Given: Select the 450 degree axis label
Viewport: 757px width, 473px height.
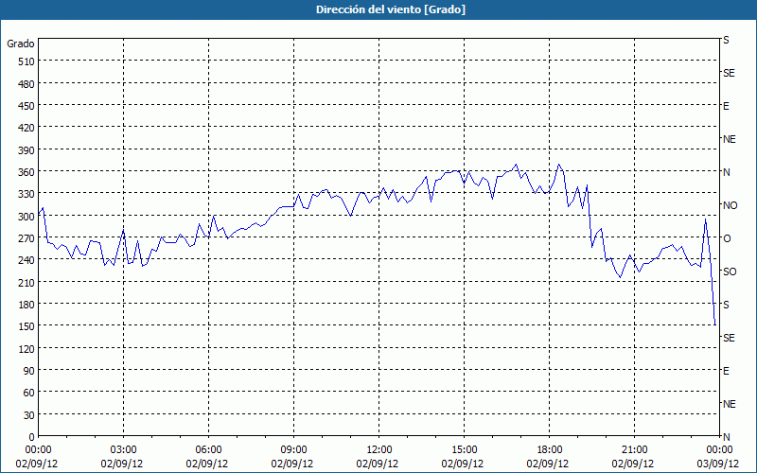Looking at the screenshot, I should click(x=27, y=106).
